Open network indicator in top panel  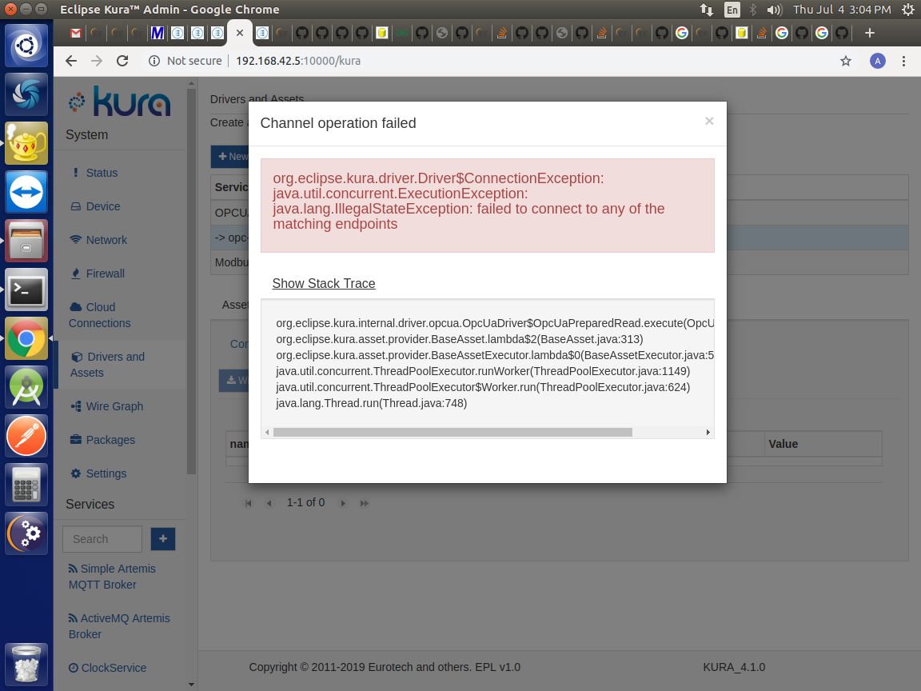click(x=707, y=10)
